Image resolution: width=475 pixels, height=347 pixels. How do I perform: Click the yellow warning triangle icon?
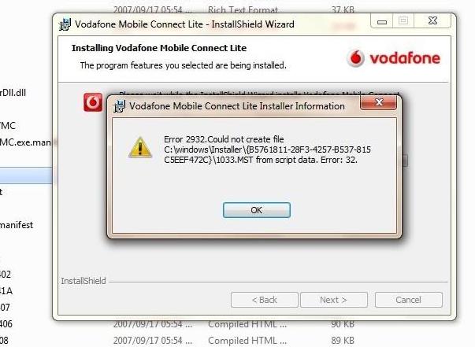140,147
